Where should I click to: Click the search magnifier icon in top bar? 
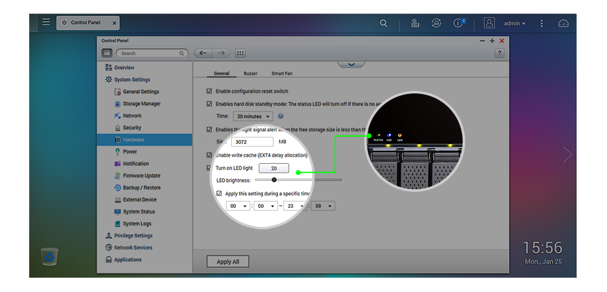[x=383, y=23]
